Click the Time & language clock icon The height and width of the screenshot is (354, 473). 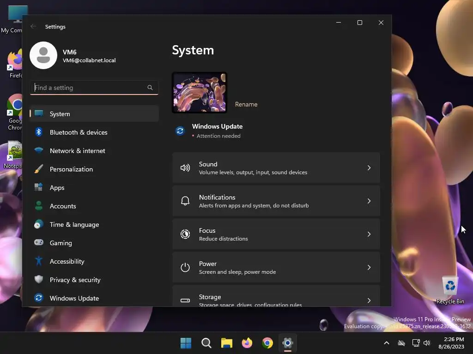pyautogui.click(x=39, y=224)
